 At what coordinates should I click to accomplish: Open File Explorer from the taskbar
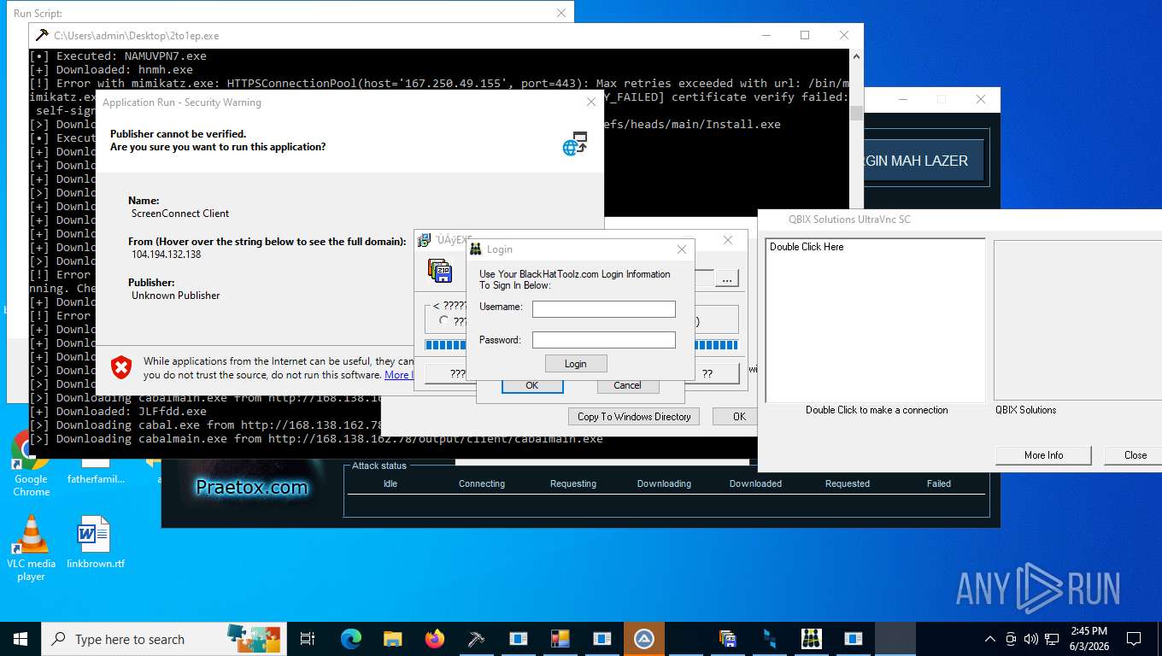392,639
